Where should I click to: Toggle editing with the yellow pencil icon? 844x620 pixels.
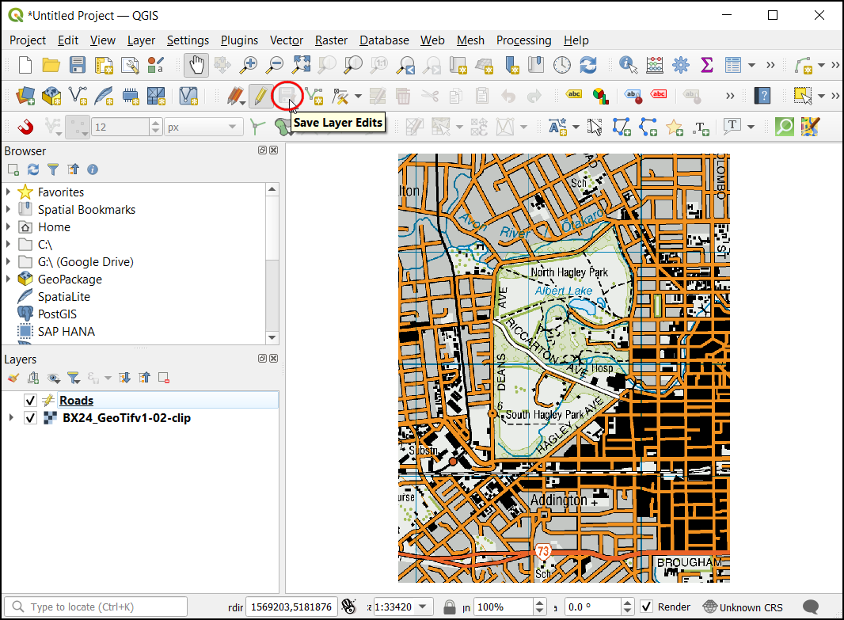(x=259, y=97)
